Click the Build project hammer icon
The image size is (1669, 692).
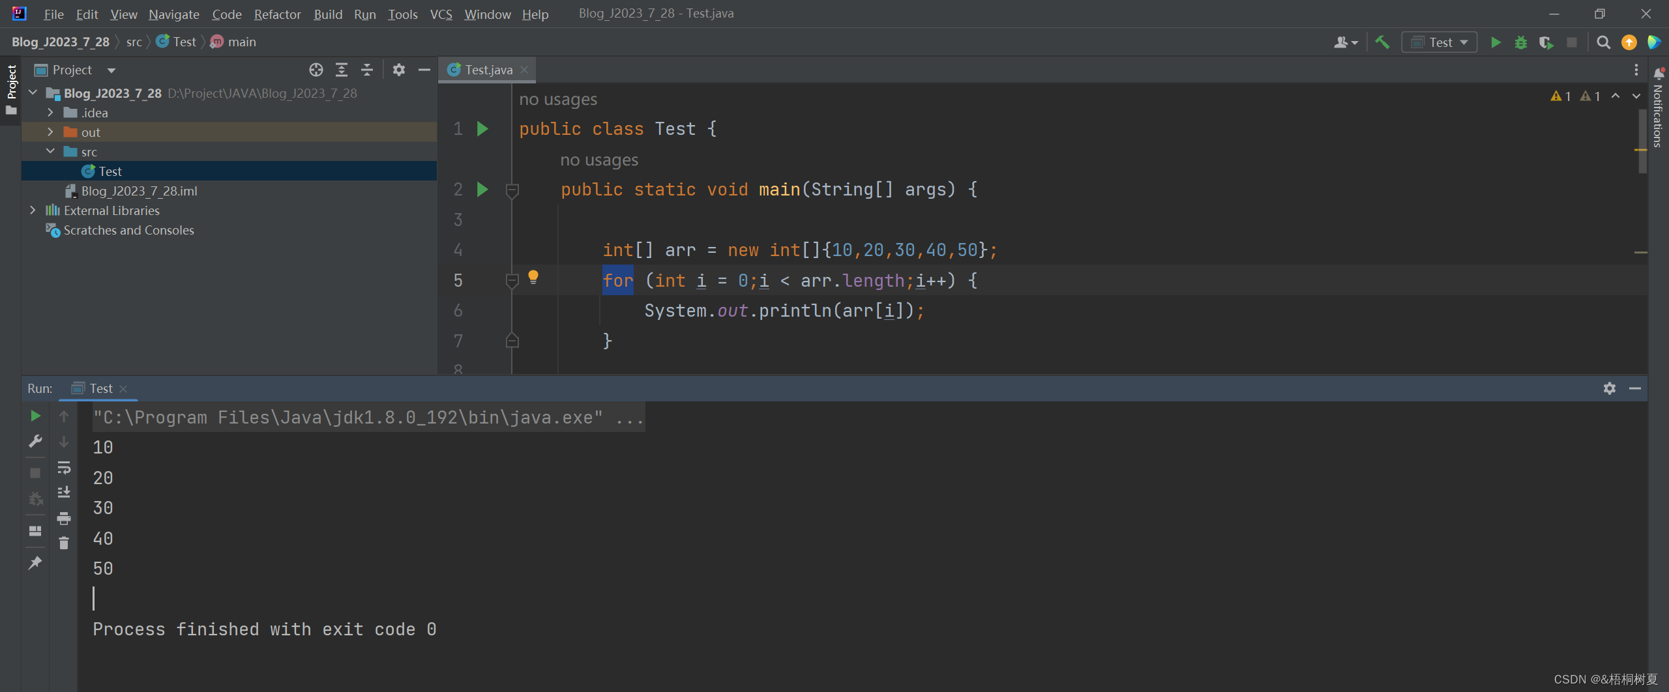pyautogui.click(x=1382, y=42)
